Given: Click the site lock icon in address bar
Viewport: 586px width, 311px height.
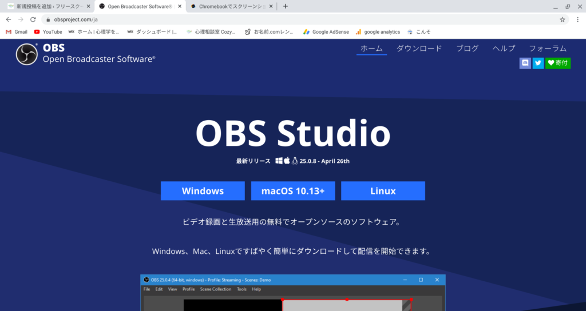Looking at the screenshot, I should point(48,19).
